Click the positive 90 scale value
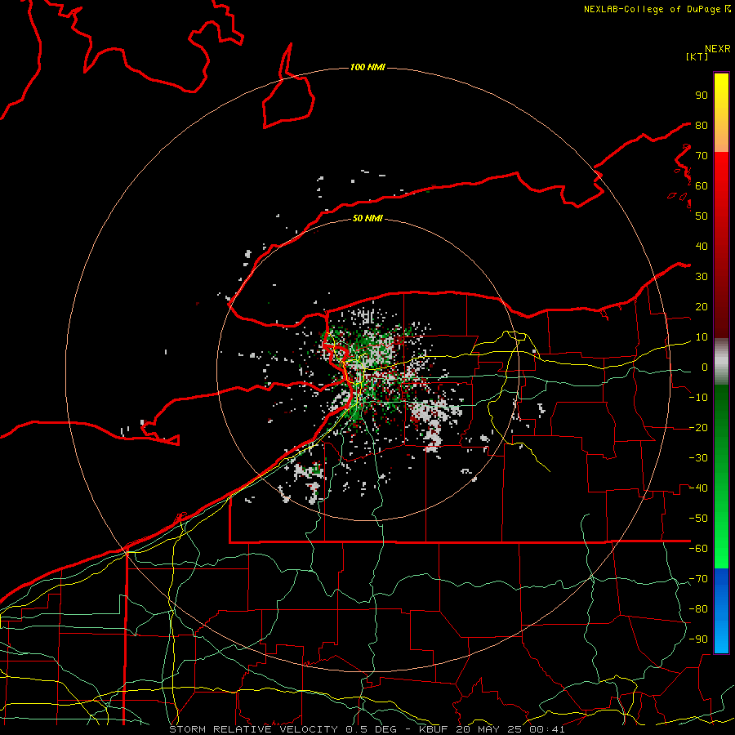This screenshot has width=735, height=735. click(x=702, y=96)
